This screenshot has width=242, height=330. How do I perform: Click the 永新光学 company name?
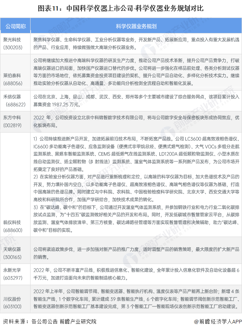[x=12, y=270]
